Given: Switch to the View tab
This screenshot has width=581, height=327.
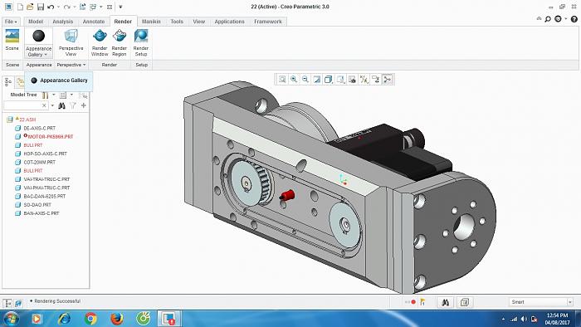Looking at the screenshot, I should tap(199, 22).
